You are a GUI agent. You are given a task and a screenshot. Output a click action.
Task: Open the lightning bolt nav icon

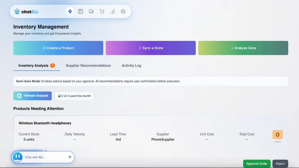70,12
